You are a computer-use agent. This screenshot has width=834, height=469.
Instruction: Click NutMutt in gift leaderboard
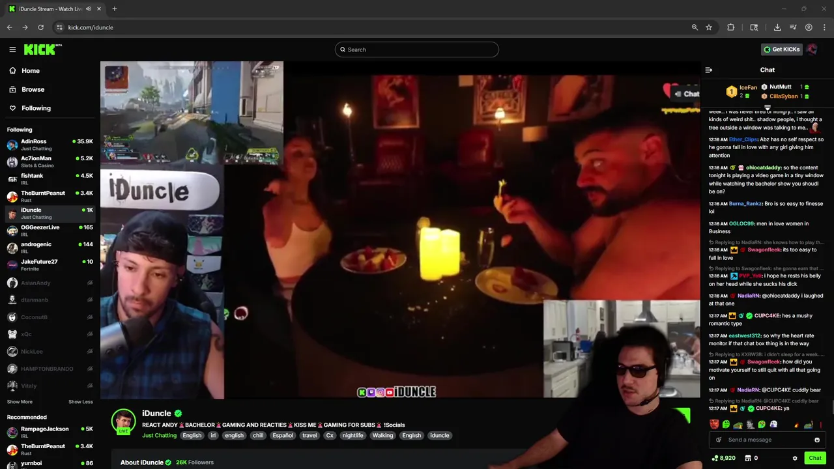click(780, 87)
